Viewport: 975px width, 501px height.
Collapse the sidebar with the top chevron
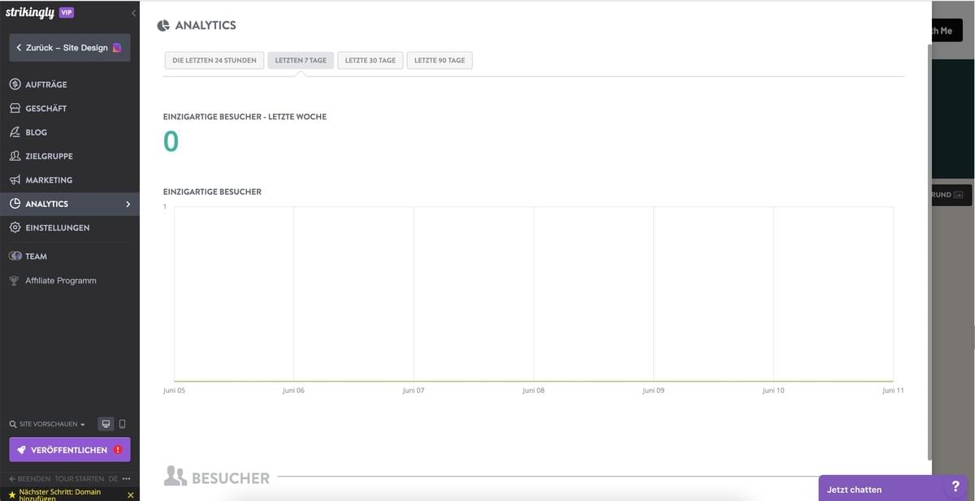(x=133, y=13)
